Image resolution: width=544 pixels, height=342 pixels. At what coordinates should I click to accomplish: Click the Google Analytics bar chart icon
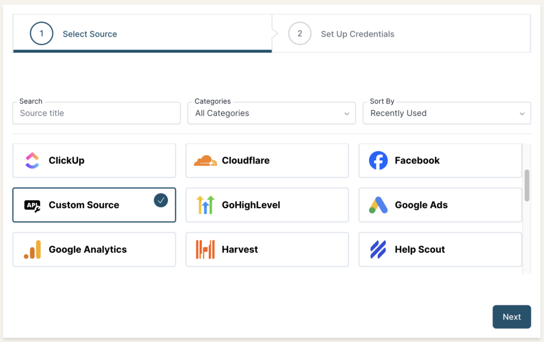click(x=32, y=250)
